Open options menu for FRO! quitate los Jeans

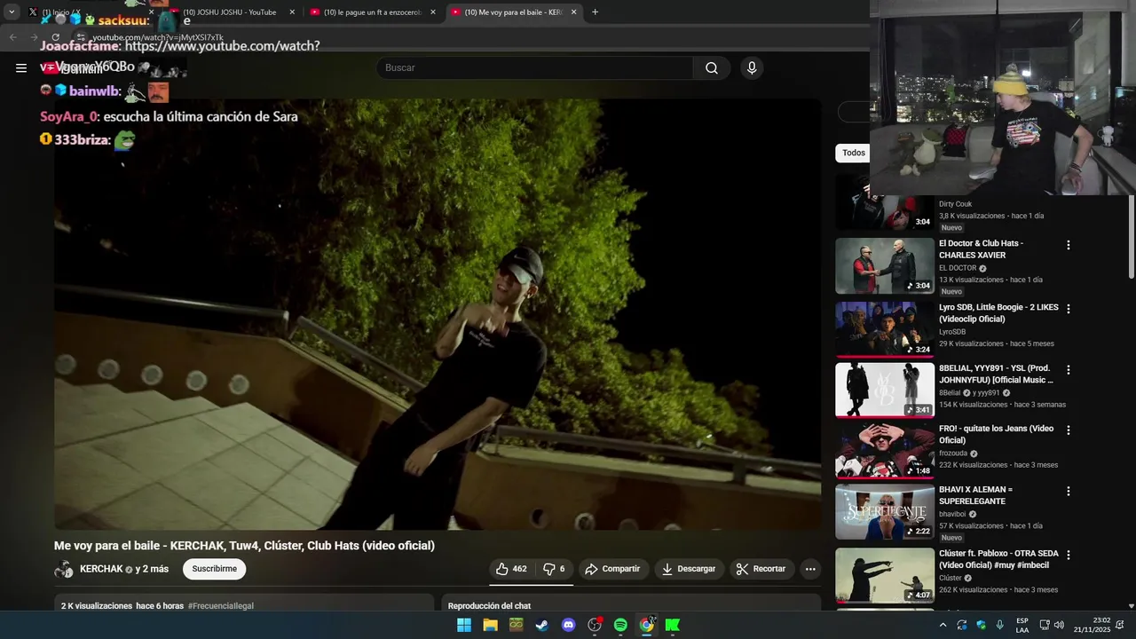pyautogui.click(x=1069, y=430)
